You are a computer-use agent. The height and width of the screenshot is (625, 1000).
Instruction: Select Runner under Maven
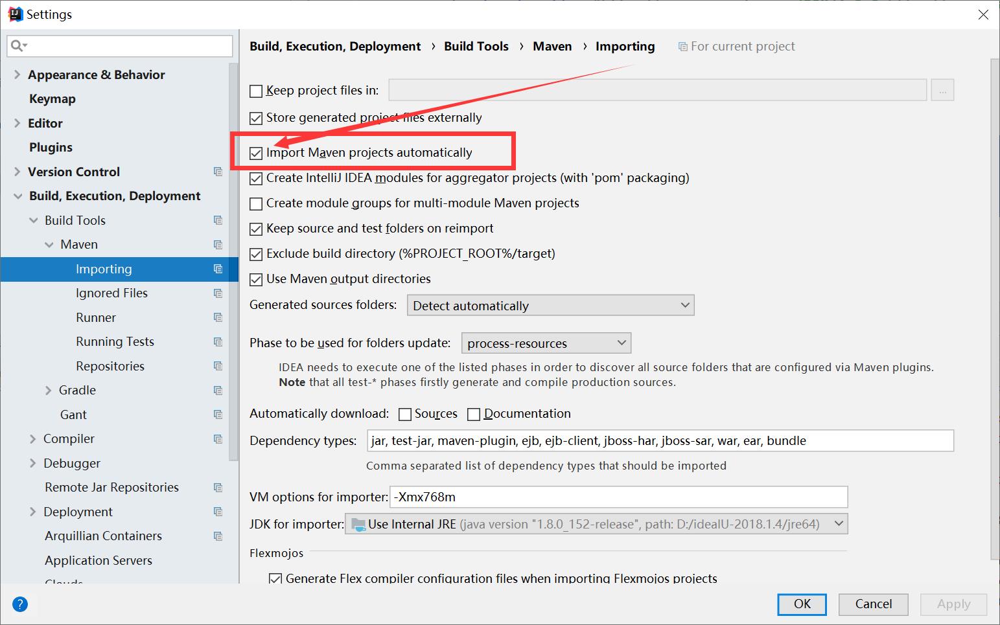click(x=96, y=317)
